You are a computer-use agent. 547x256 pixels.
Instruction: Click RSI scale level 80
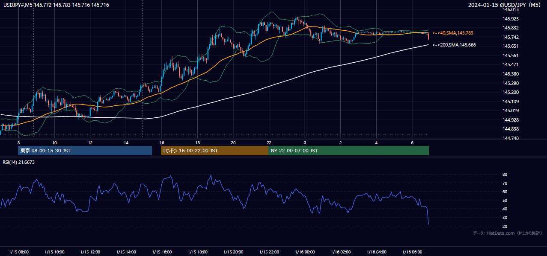505,175
